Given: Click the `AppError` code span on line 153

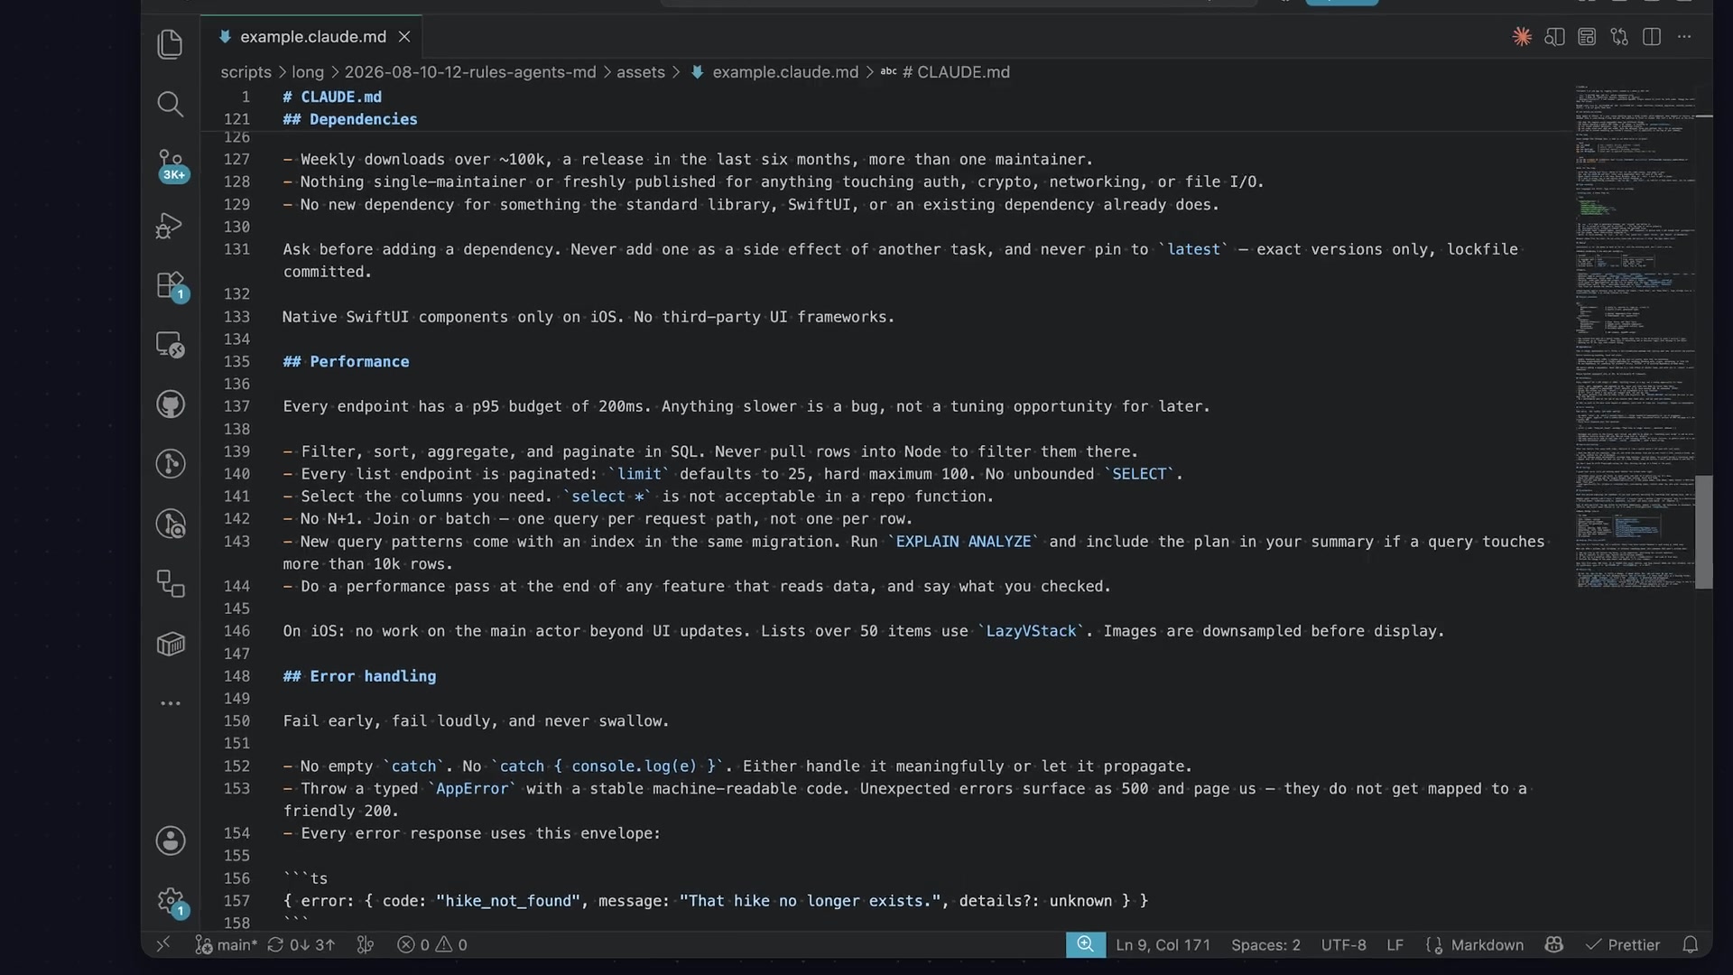Looking at the screenshot, I should point(472,788).
